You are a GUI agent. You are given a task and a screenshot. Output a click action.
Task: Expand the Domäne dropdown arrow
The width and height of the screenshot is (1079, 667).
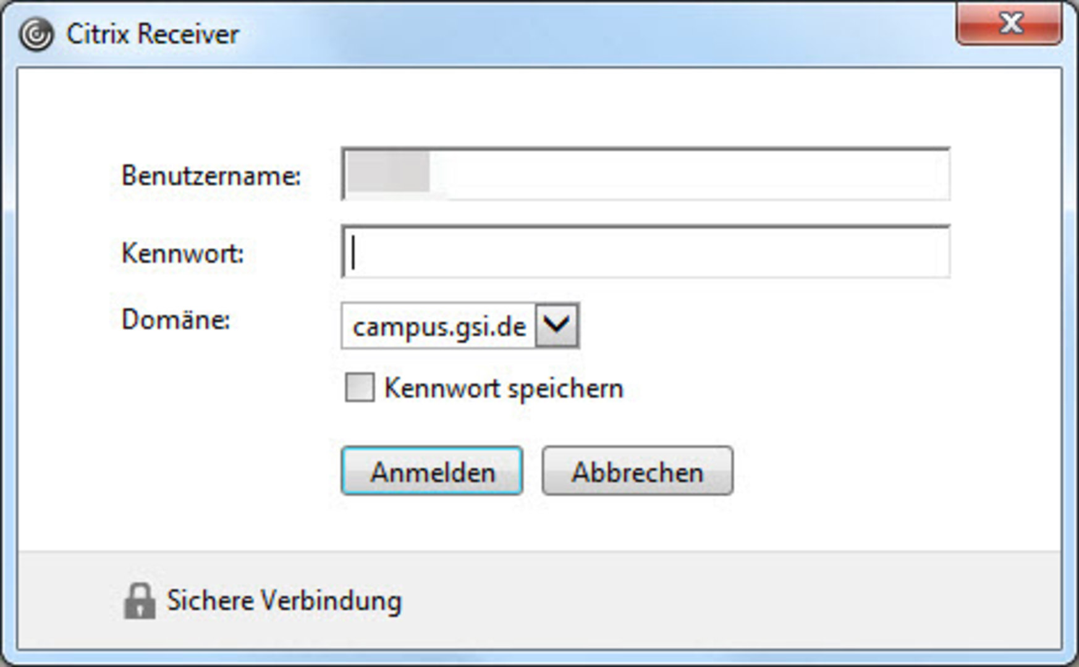557,325
